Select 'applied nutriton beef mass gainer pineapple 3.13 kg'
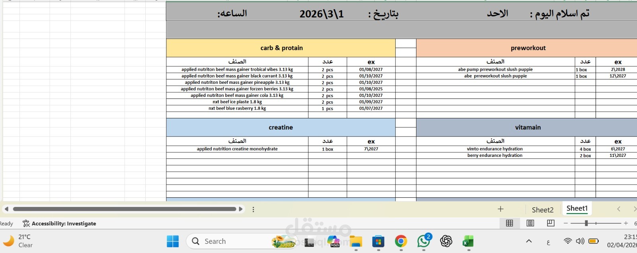Viewport: 637px width, 253px height. click(237, 82)
